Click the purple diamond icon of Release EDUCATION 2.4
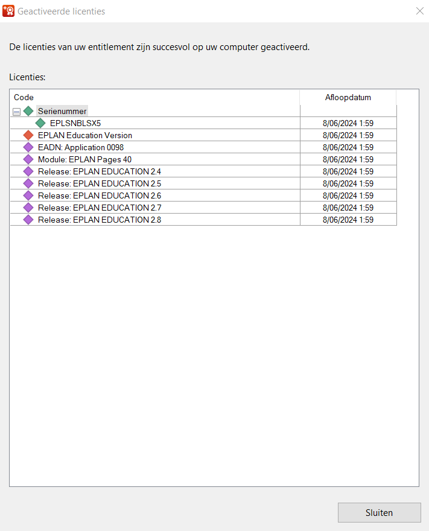Viewport: 429px width, 531px height. coord(28,171)
